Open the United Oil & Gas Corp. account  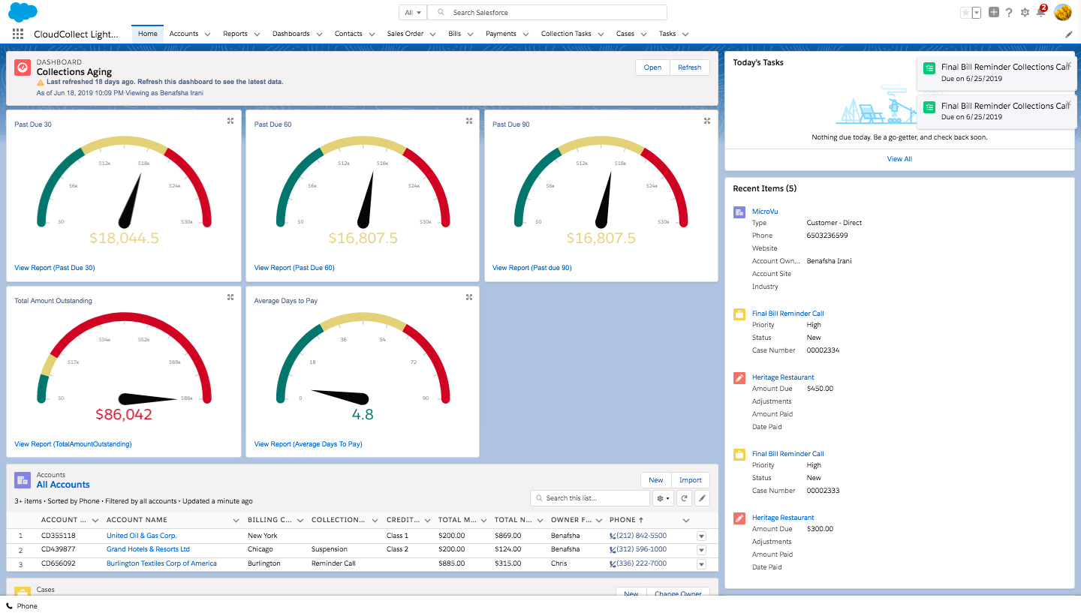142,536
